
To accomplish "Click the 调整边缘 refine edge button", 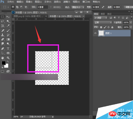I will pyautogui.click(x=128, y=7).
